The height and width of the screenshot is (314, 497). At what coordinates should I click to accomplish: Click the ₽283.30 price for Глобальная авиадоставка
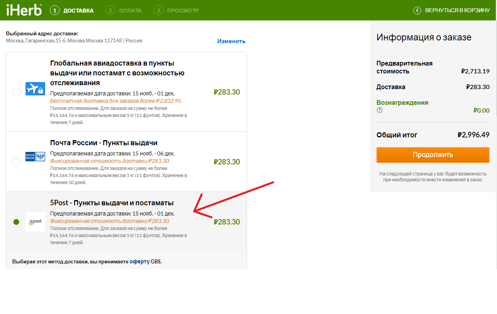[227, 92]
